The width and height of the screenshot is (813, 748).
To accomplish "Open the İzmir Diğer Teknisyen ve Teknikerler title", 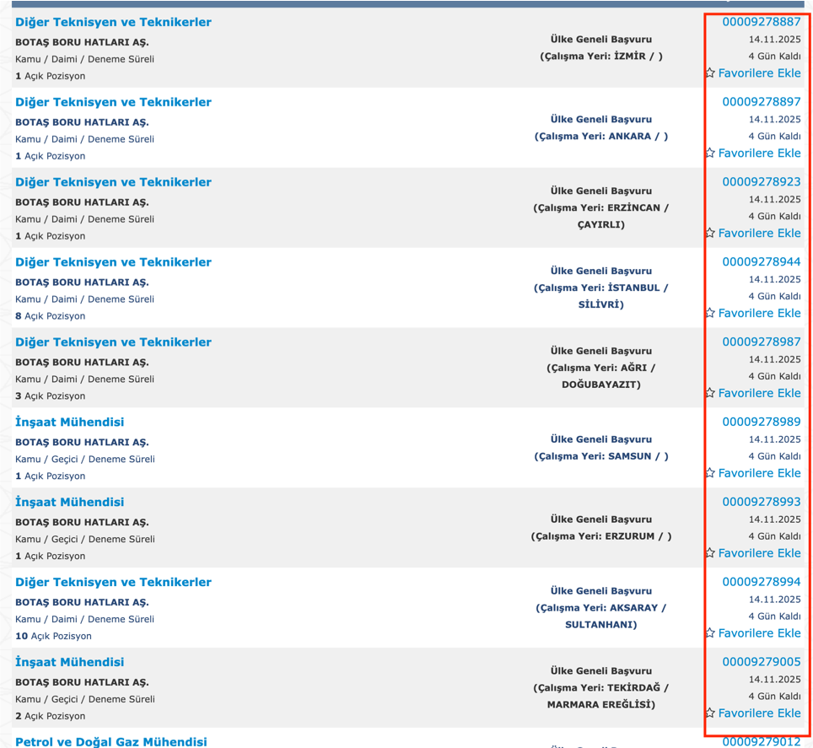I will [113, 22].
